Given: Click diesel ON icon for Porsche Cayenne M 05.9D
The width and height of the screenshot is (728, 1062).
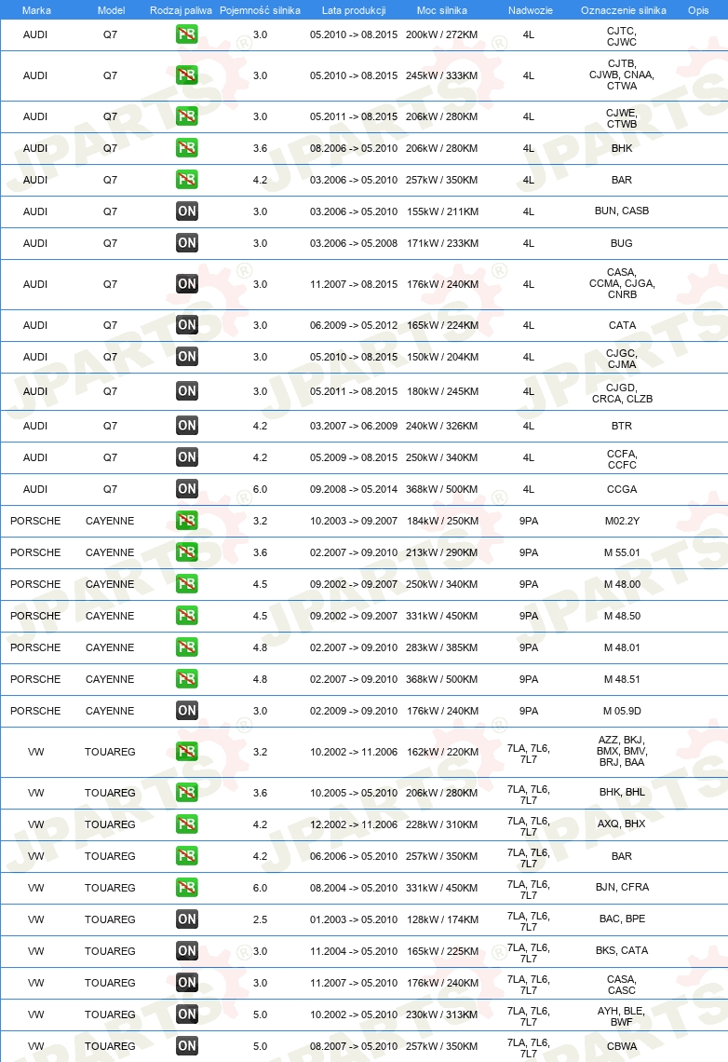Looking at the screenshot, I should [x=187, y=711].
